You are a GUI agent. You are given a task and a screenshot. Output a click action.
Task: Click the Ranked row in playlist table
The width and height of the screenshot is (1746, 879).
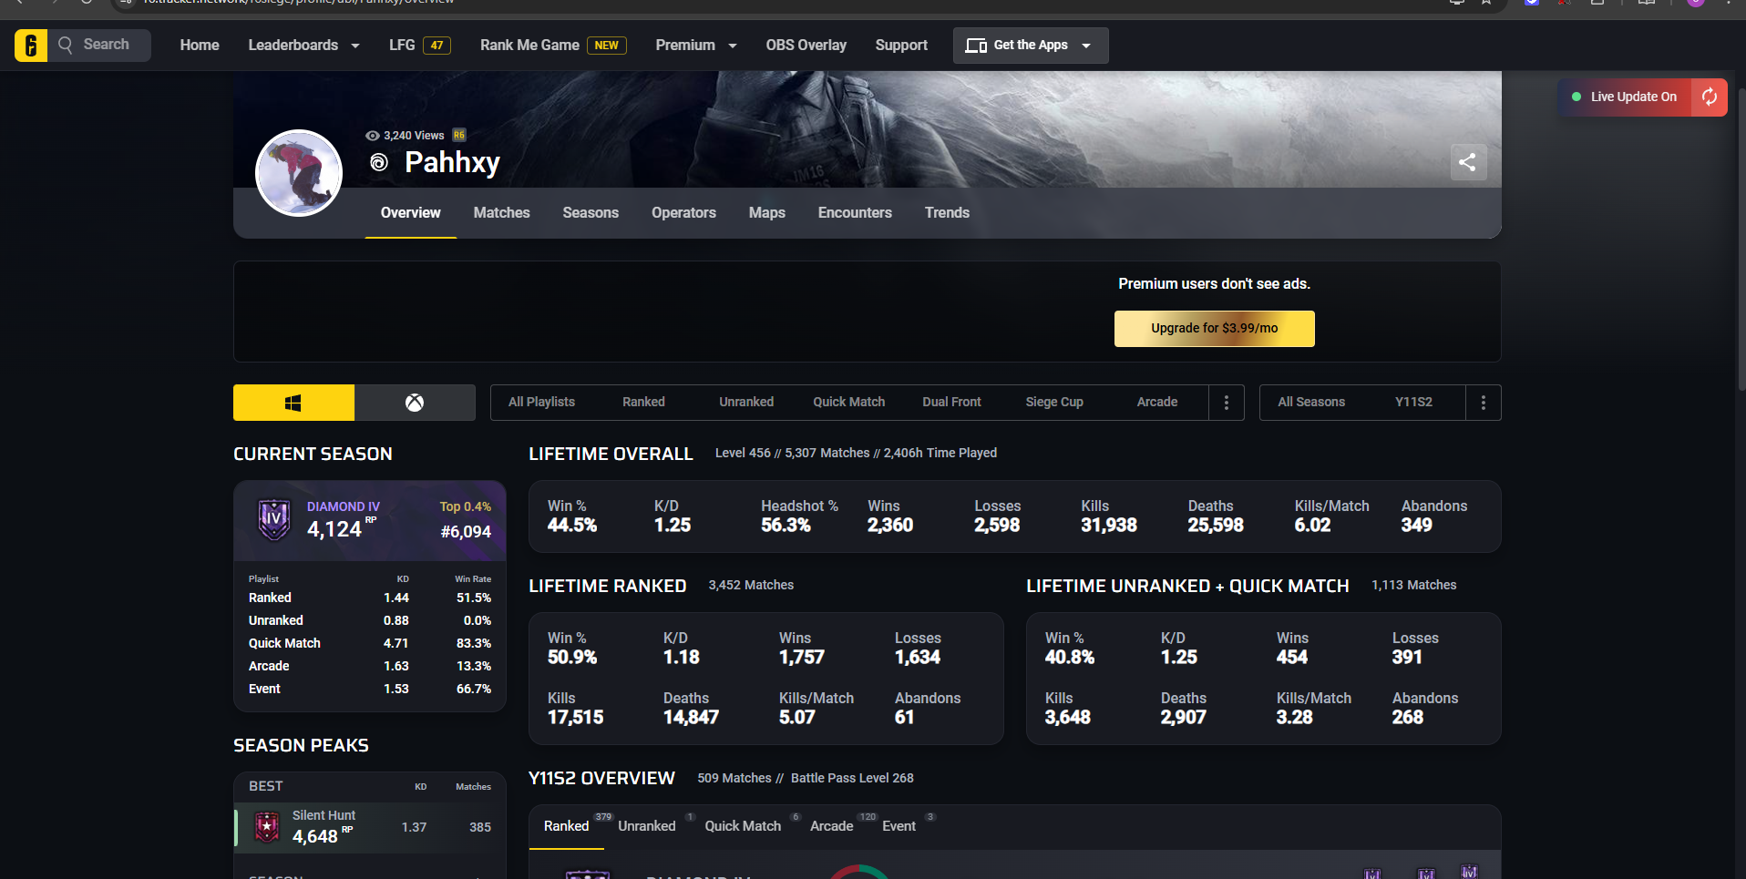click(370, 598)
